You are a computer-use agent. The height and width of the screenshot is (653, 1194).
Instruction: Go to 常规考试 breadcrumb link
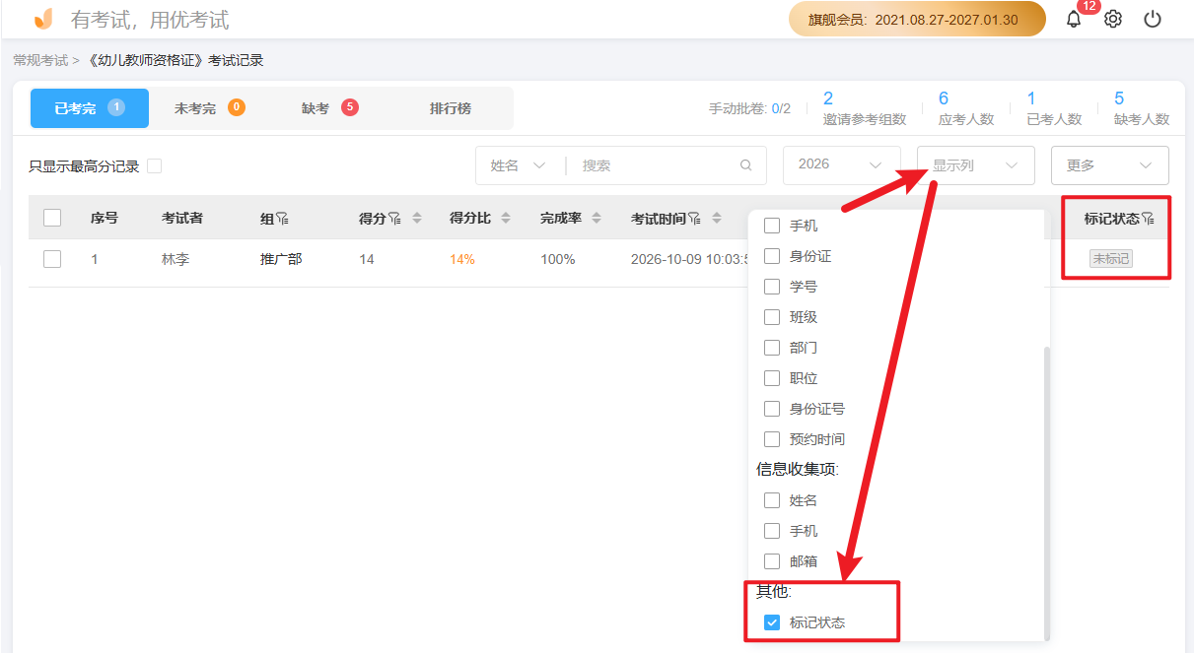click(40, 61)
